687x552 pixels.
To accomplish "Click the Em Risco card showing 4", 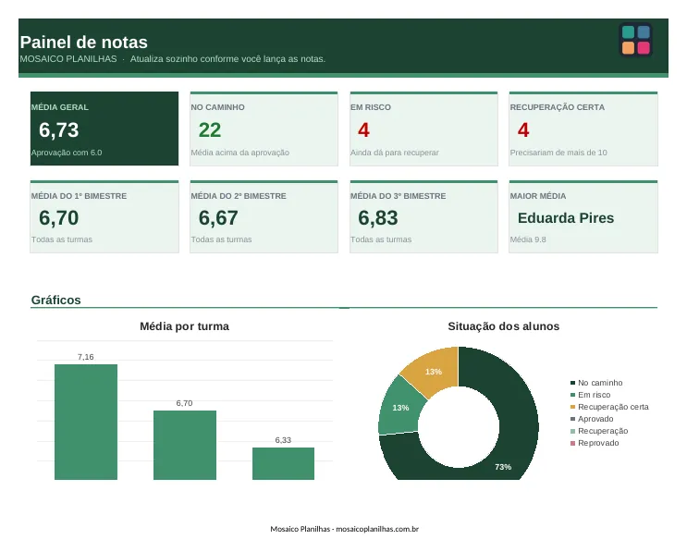I will point(423,129).
